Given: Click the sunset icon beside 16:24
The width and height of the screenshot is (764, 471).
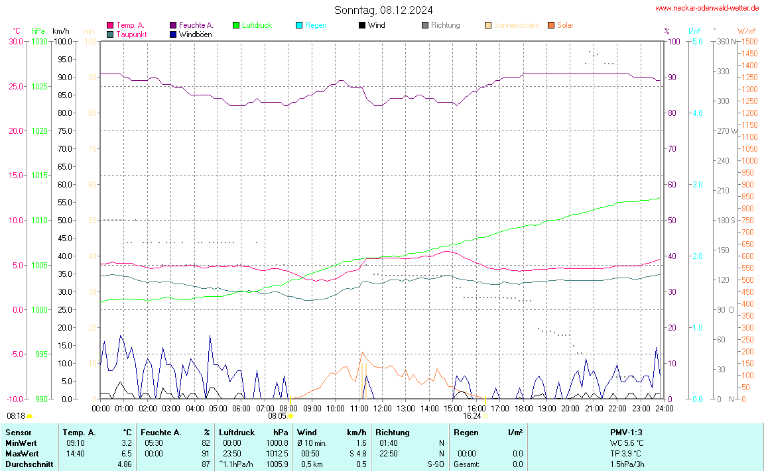Looking at the screenshot, I should point(485,417).
